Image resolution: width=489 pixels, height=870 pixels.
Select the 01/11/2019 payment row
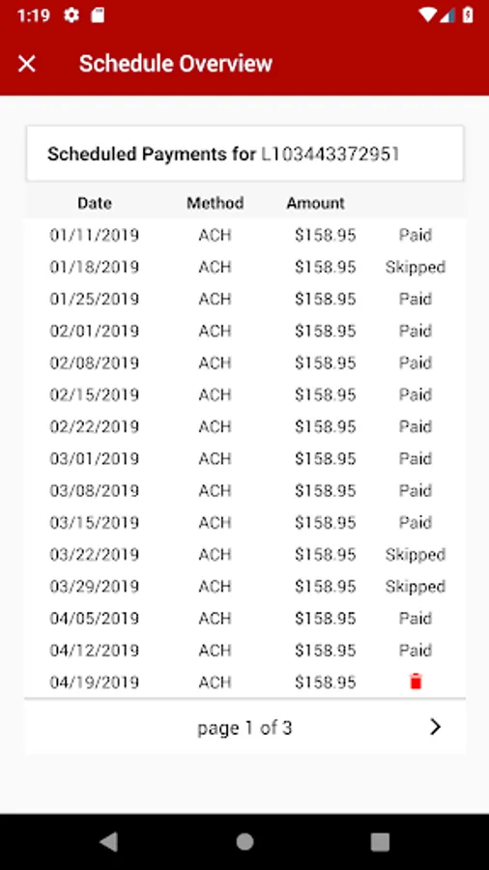[245, 235]
